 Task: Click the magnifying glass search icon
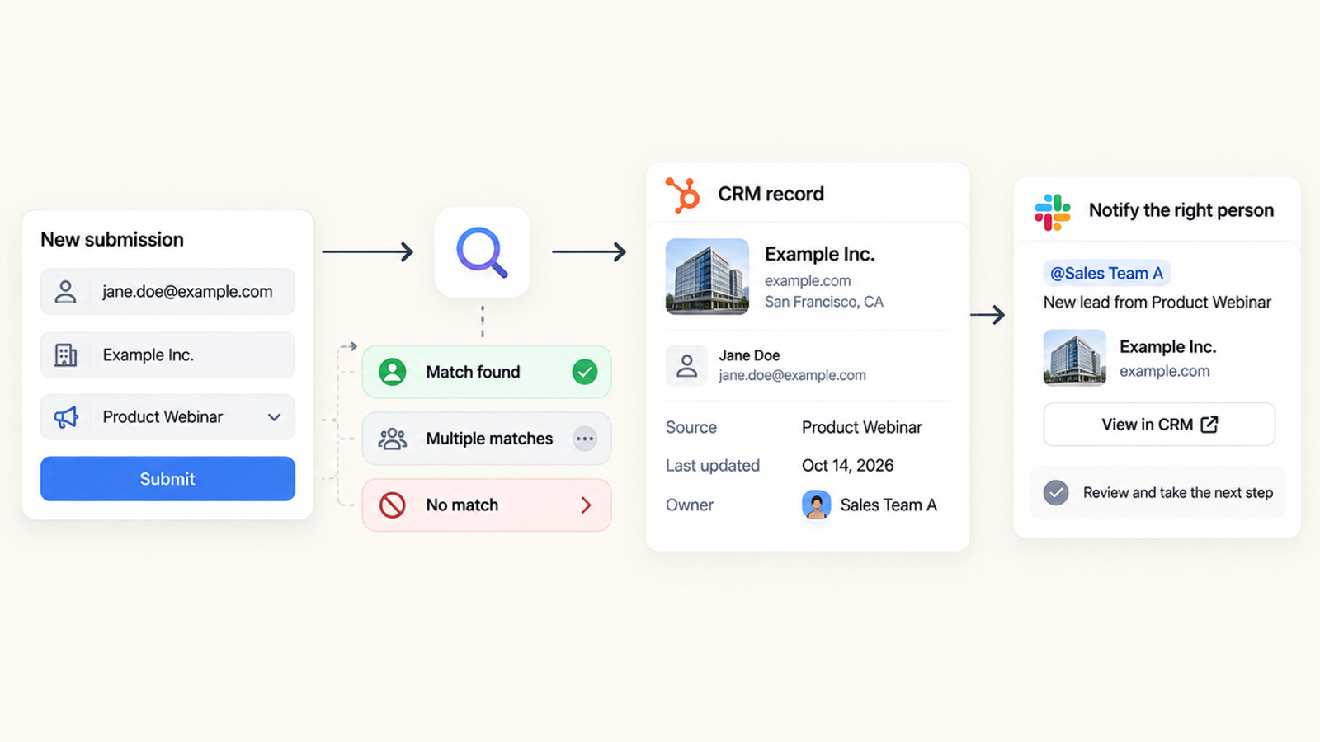coord(483,251)
